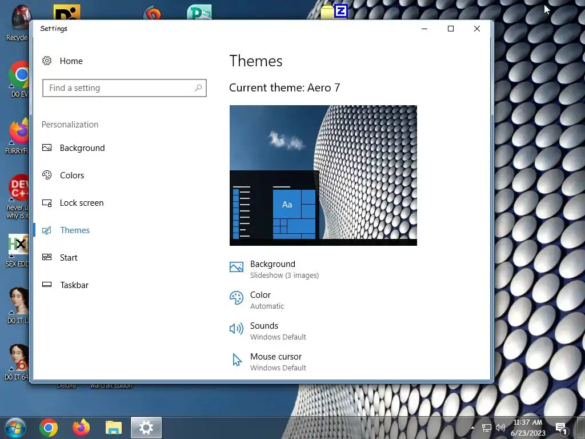Click the theme Sounds speaker icon
This screenshot has height=439, width=585.
pyautogui.click(x=237, y=329)
